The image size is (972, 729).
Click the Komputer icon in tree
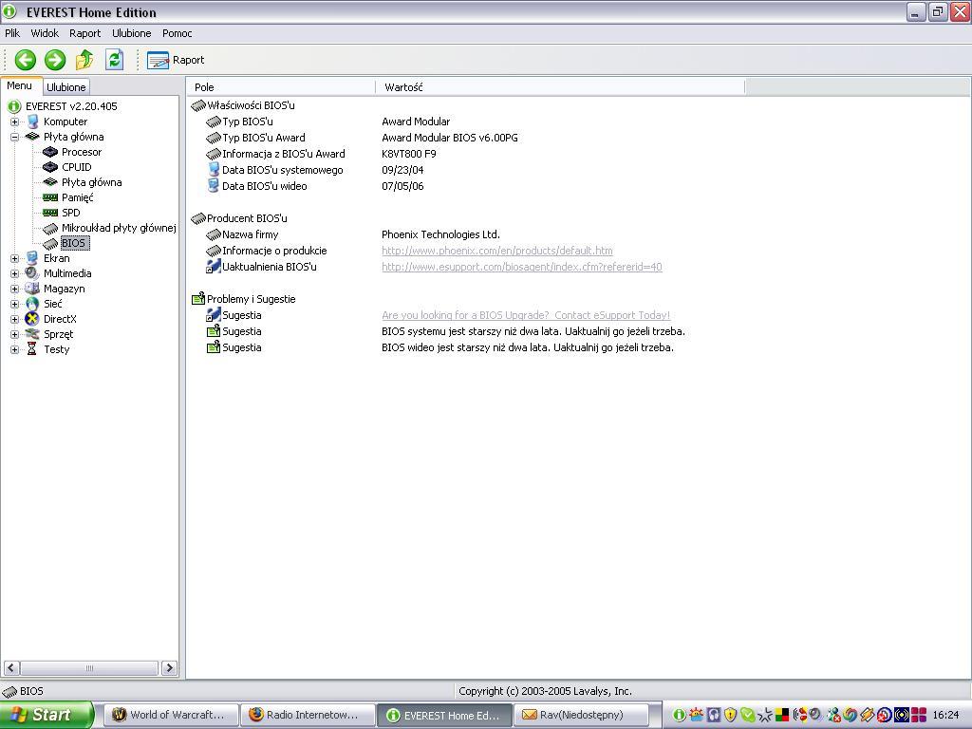point(32,121)
